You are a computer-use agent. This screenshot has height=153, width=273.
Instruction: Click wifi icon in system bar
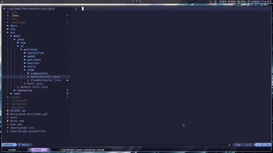tap(215, 2)
